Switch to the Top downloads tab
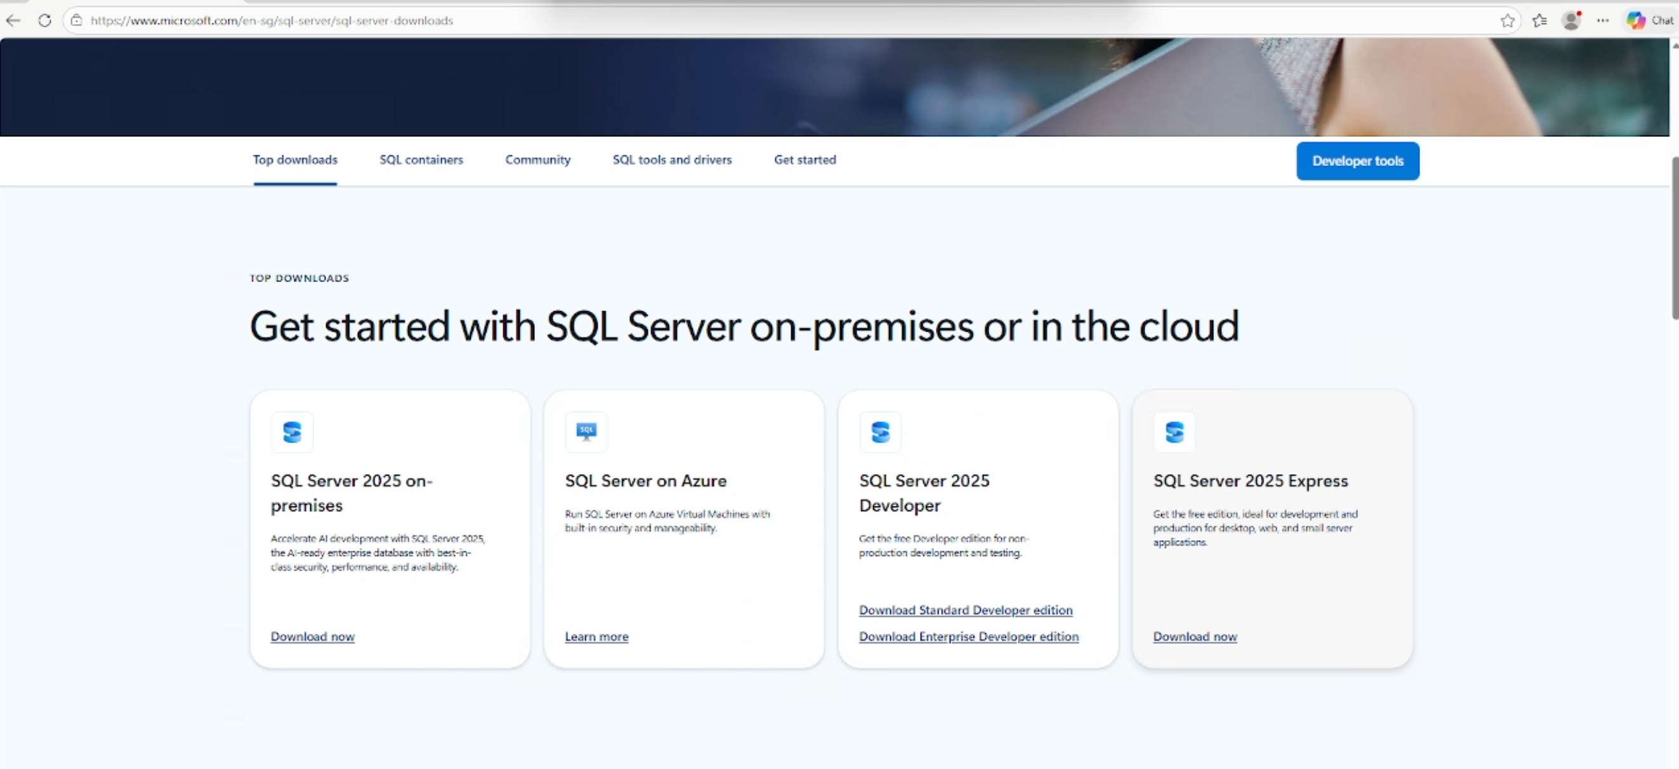 294,160
